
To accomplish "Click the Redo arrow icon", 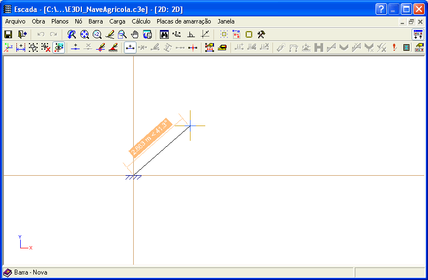I will [53, 34].
